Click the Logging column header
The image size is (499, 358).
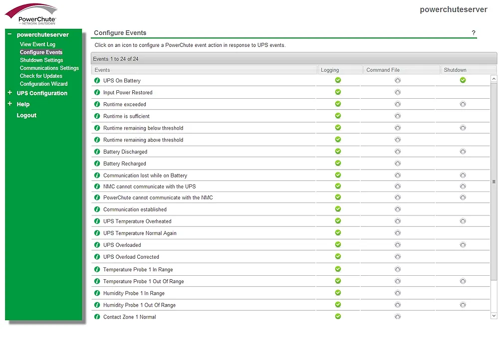[330, 70]
